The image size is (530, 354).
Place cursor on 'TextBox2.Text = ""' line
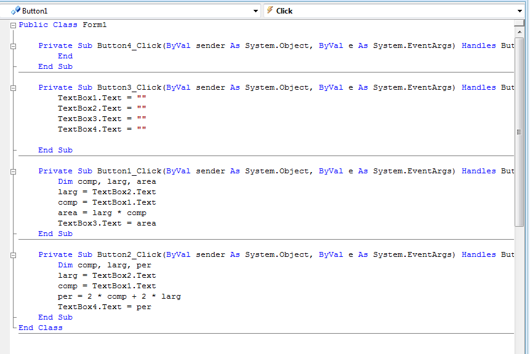102,108
